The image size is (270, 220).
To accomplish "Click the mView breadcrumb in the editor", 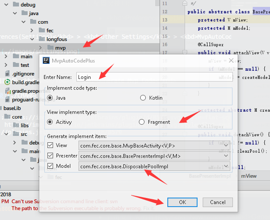I will (x=248, y=176).
